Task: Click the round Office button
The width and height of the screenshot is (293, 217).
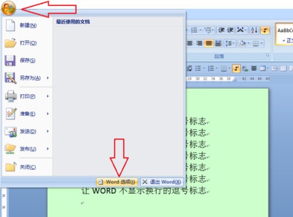Action: [x=8, y=8]
